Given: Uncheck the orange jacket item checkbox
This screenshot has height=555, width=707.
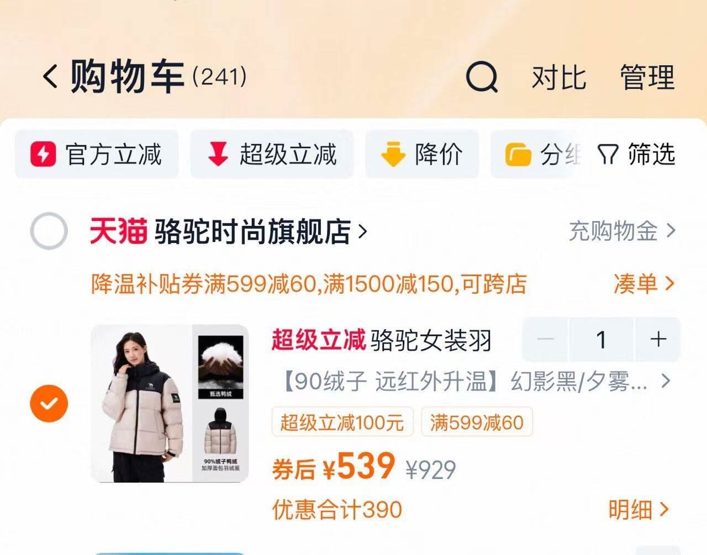Looking at the screenshot, I should [x=49, y=404].
